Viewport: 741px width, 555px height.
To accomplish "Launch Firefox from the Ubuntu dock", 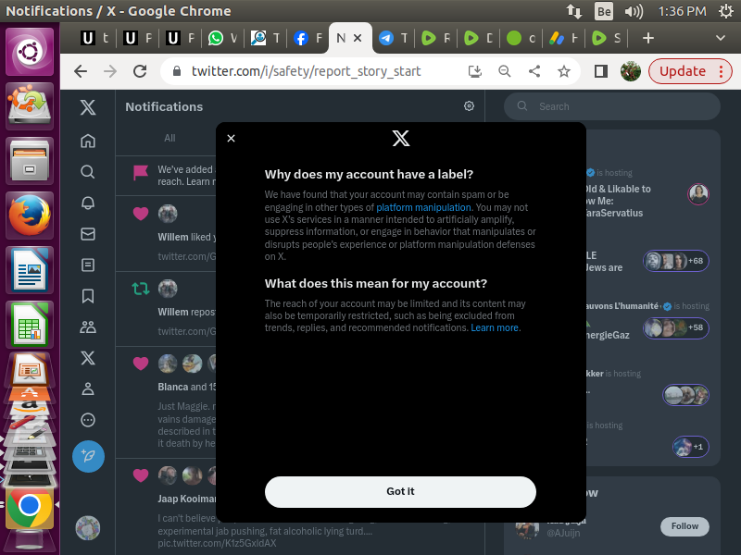I will coord(30,216).
